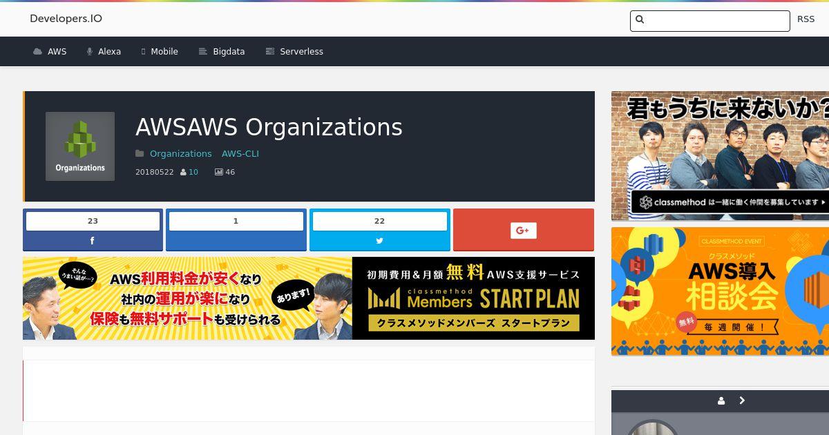829x435 pixels.
Task: Click the Twitter bird icon
Action: click(379, 241)
